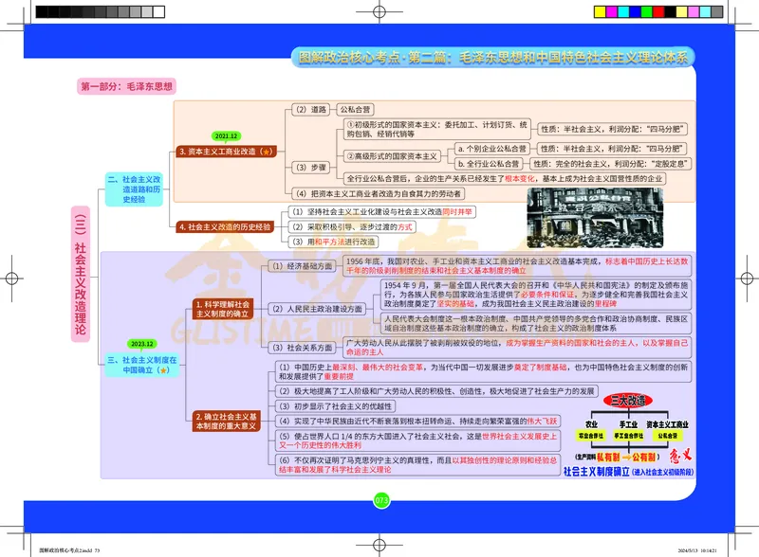Select the pink "第一部分：毛泽东思想" header label
The image size is (759, 557).
(128, 83)
